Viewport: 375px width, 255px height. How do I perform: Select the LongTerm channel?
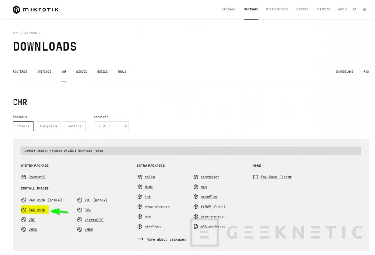point(48,126)
